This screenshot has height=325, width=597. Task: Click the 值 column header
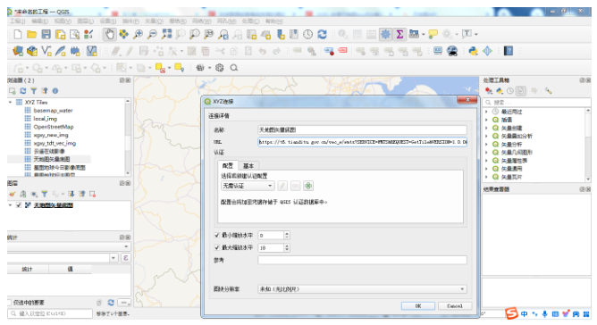click(70, 269)
